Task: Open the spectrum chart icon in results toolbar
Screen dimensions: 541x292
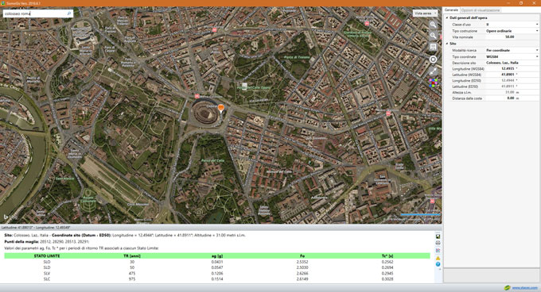Action: click(x=438, y=251)
